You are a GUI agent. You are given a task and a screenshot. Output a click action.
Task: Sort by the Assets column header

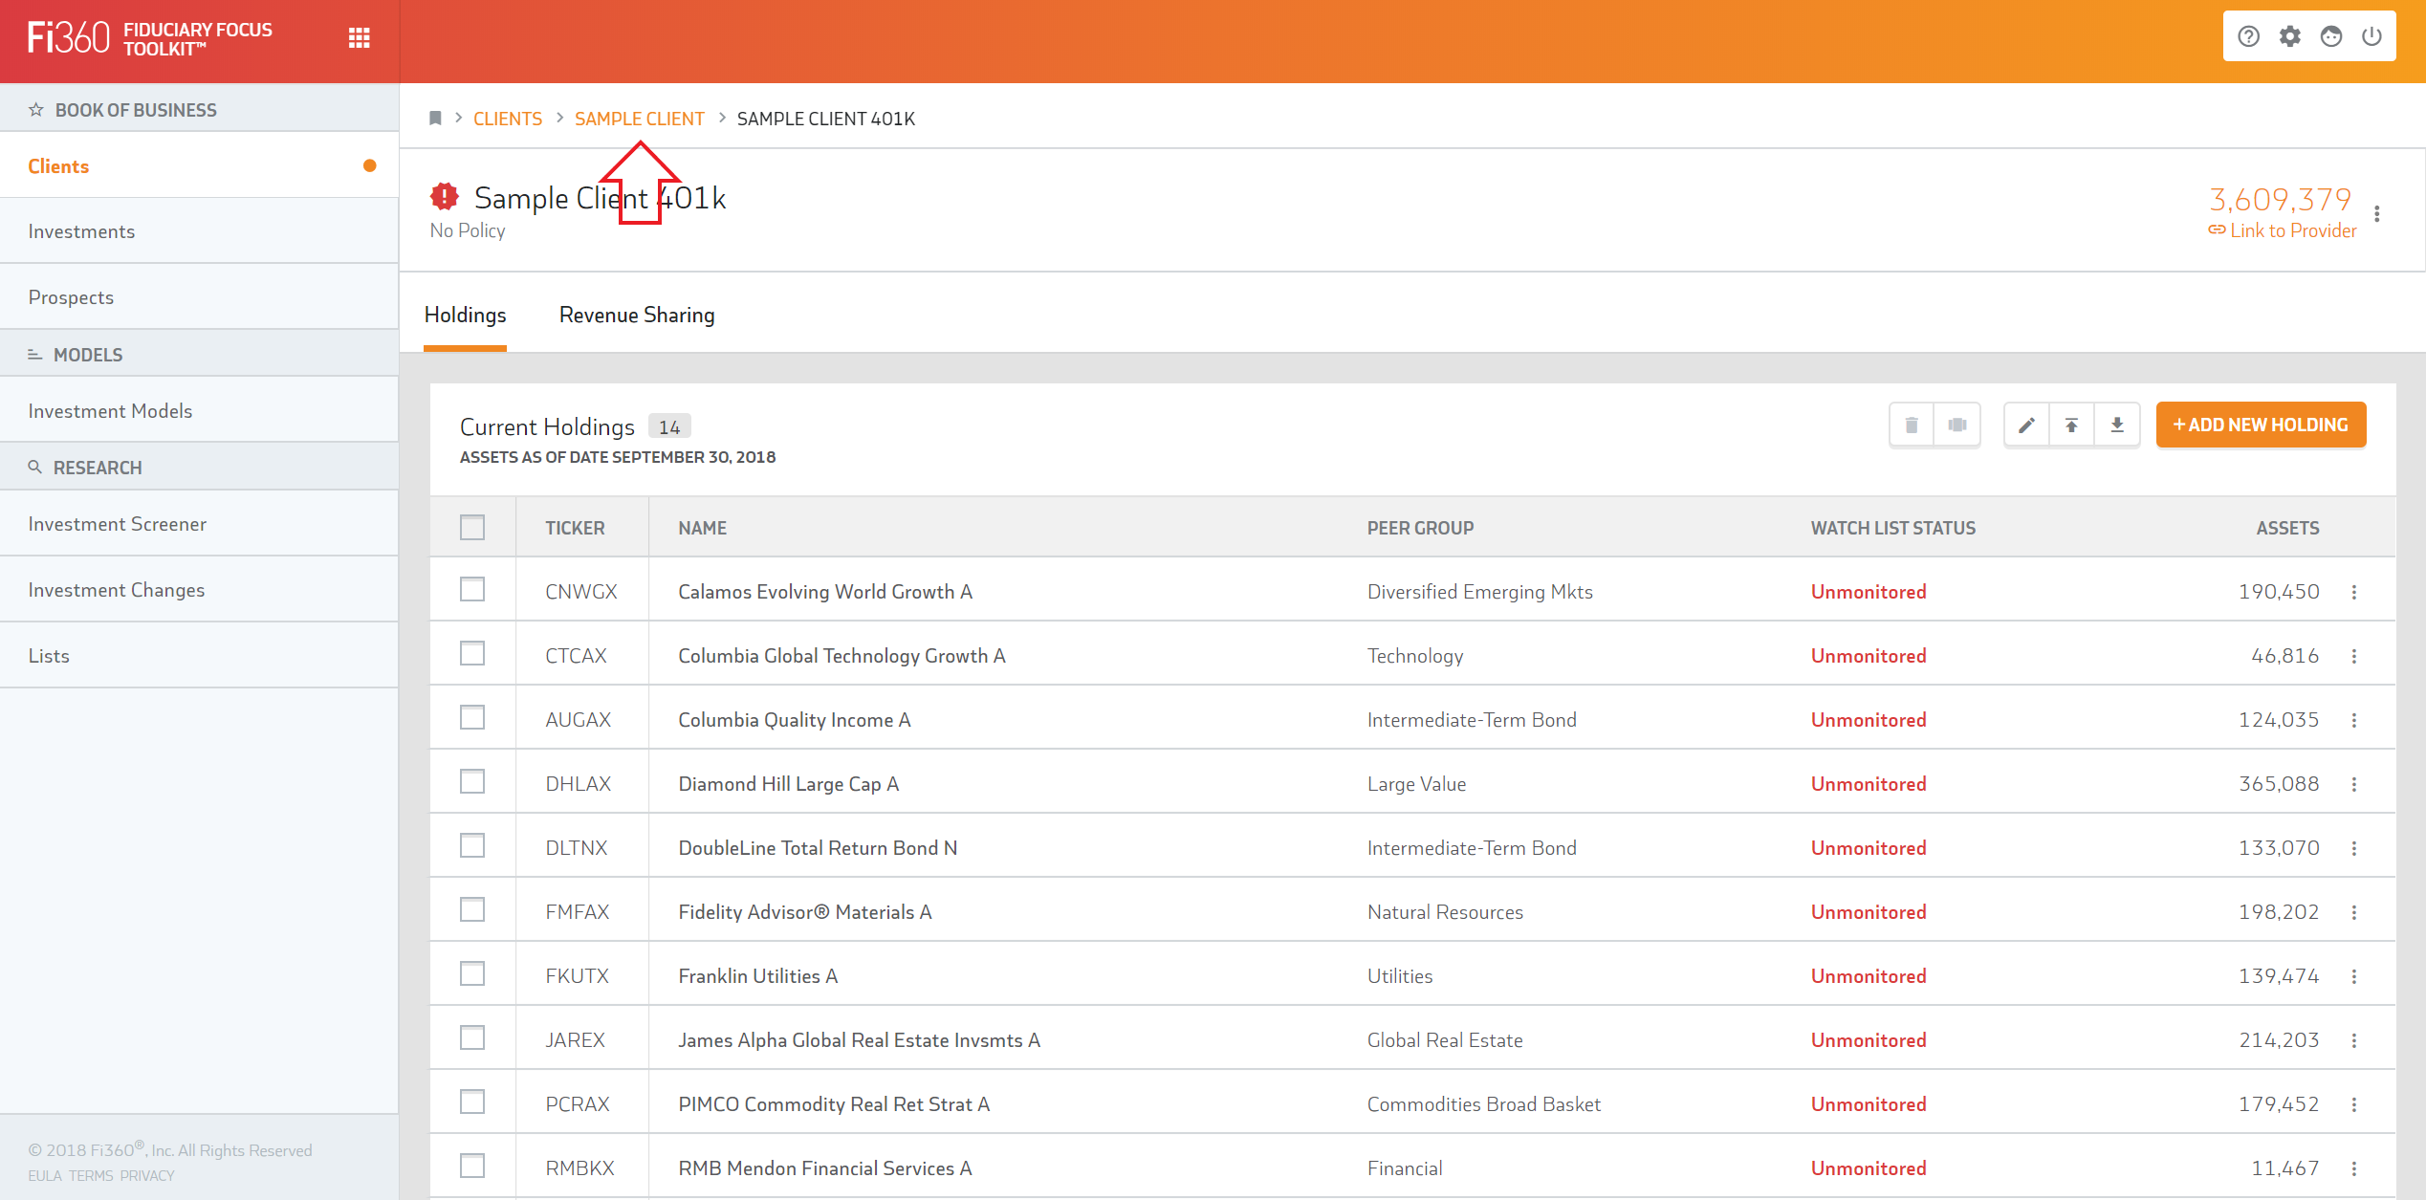click(2287, 528)
